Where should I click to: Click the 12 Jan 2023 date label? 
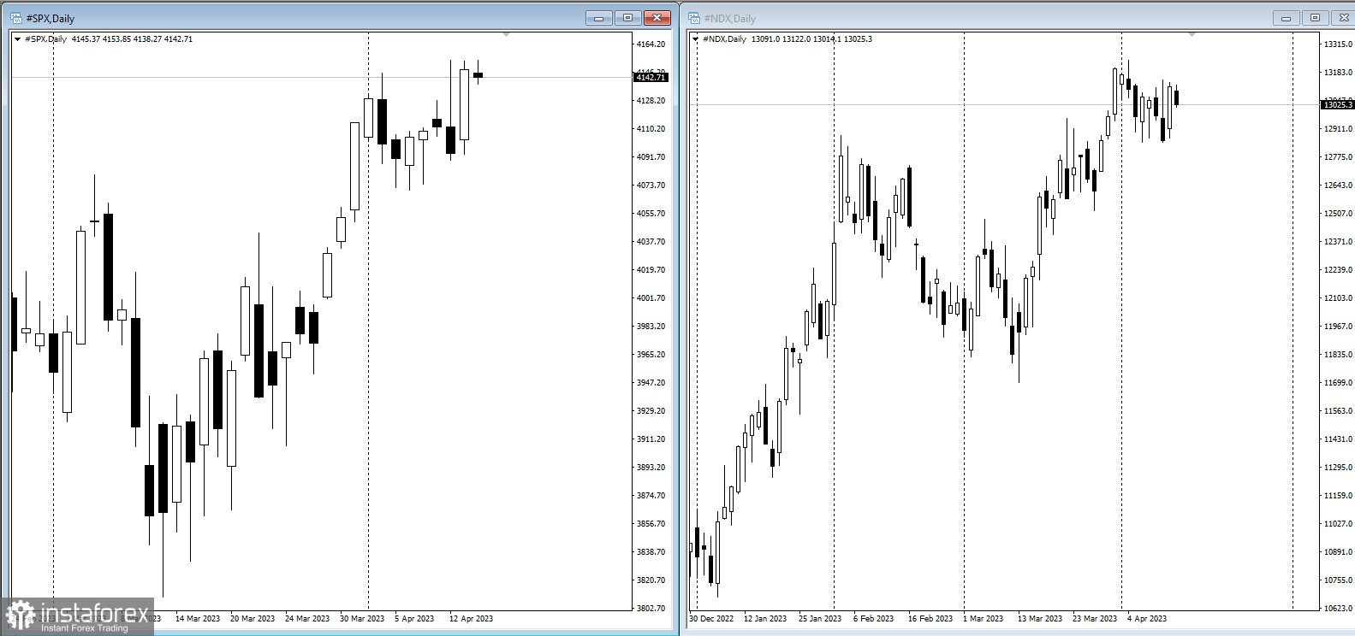tap(765, 619)
